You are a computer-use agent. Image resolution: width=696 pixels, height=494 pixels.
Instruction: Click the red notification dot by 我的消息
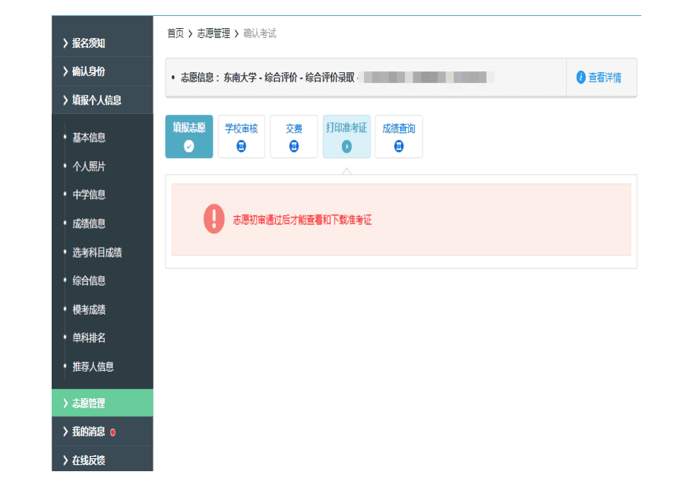(113, 432)
